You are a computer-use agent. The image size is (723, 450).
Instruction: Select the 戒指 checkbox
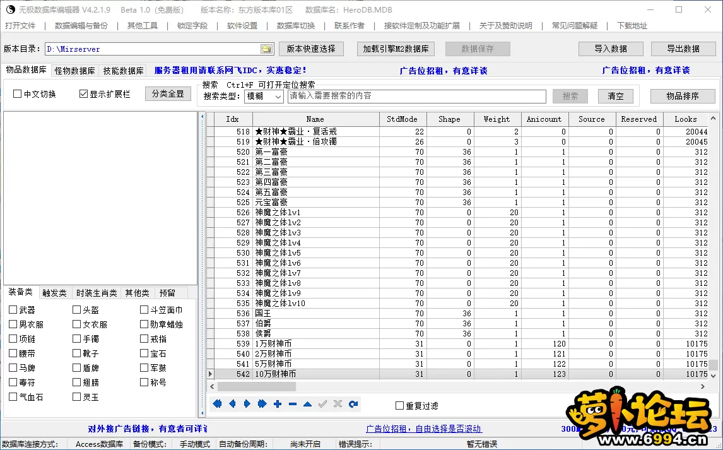[x=144, y=339]
